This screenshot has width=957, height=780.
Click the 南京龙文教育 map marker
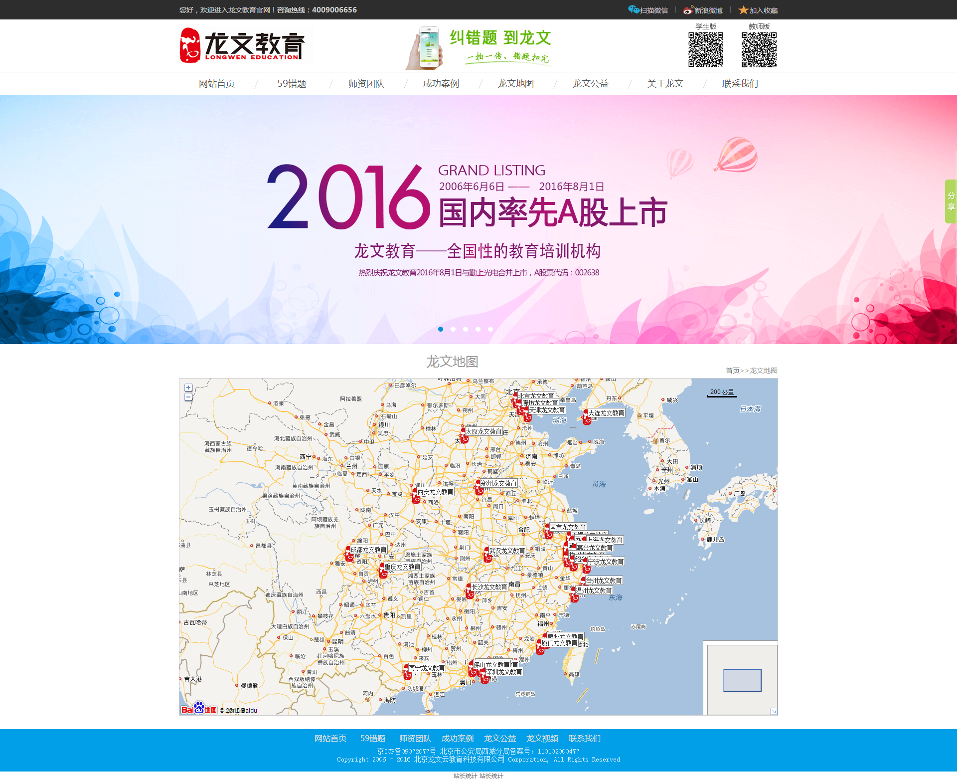pyautogui.click(x=549, y=532)
